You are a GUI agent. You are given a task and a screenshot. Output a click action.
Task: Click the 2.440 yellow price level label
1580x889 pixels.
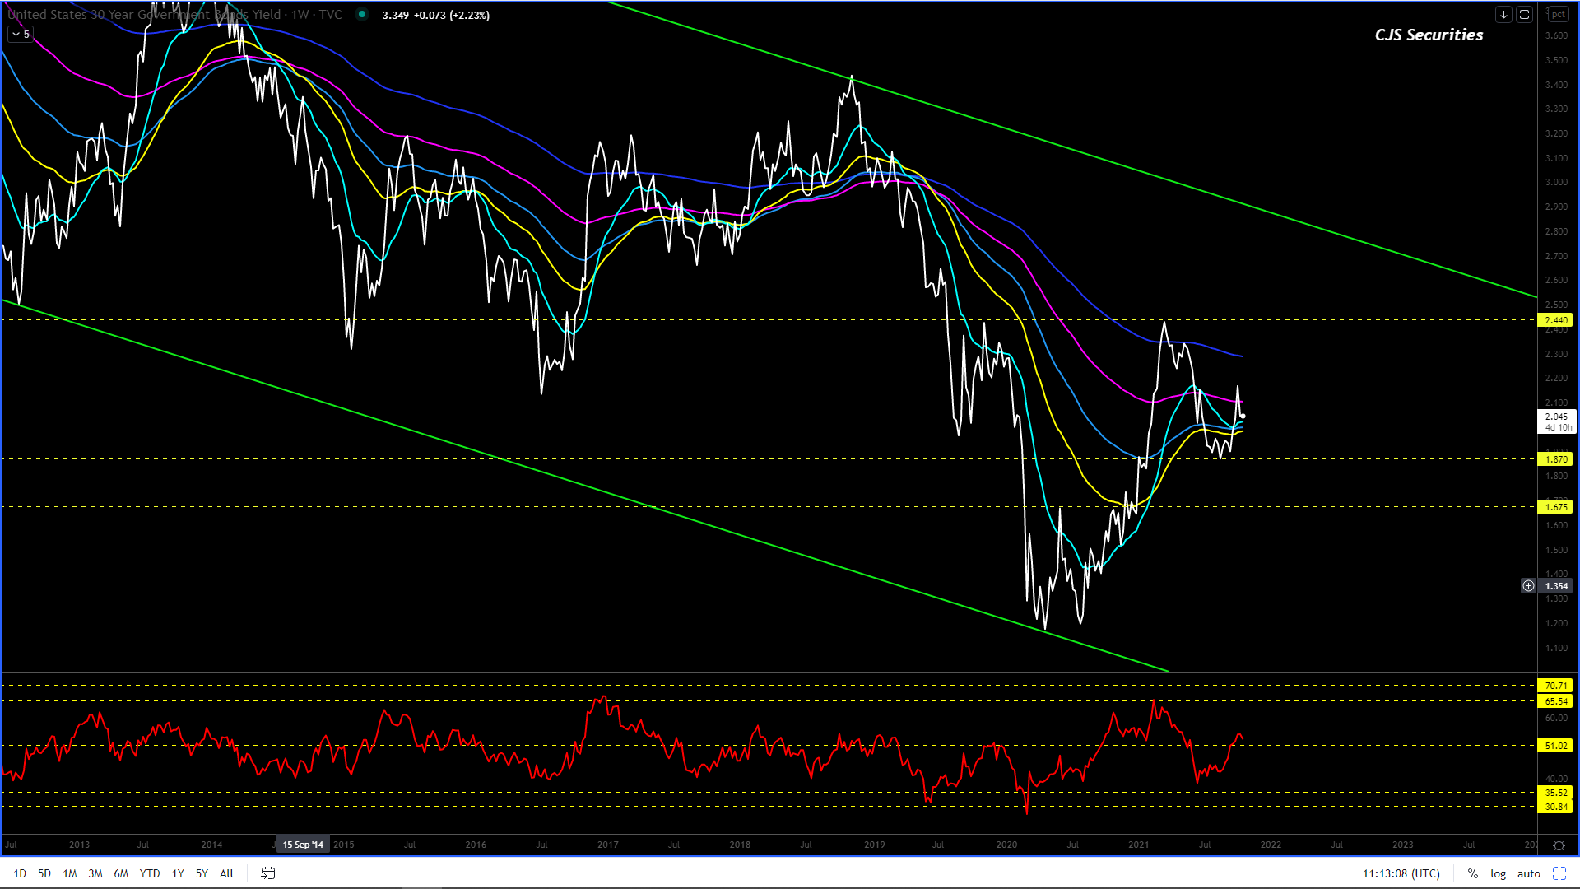click(x=1554, y=320)
